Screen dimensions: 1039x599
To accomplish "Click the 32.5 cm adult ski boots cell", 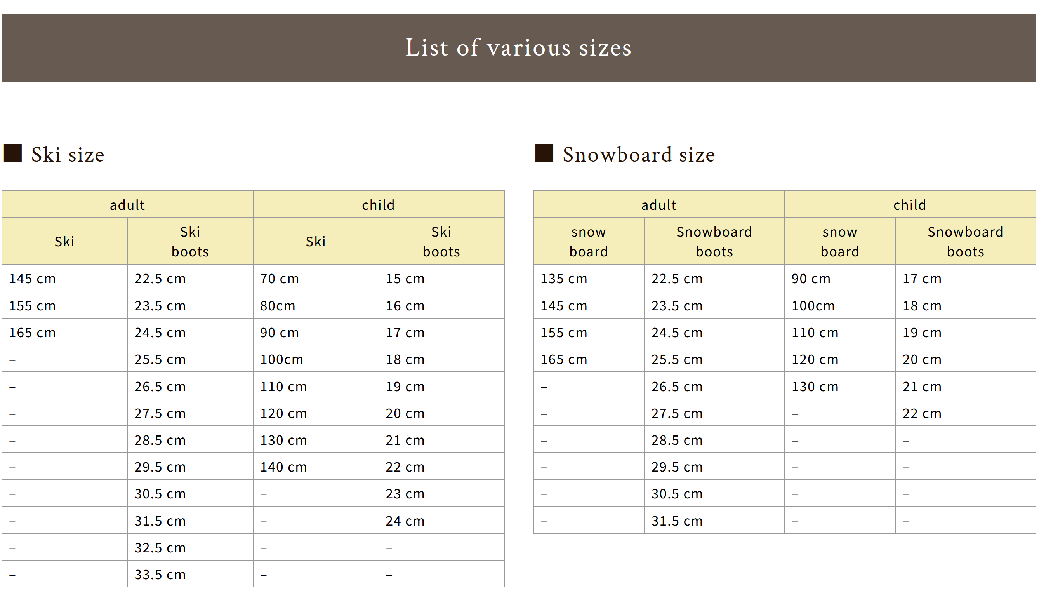I will click(x=160, y=548).
